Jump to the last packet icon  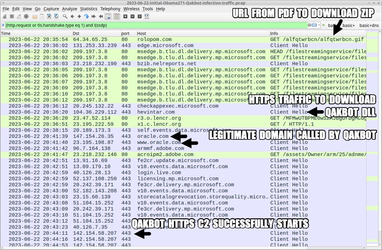pos(101,16)
